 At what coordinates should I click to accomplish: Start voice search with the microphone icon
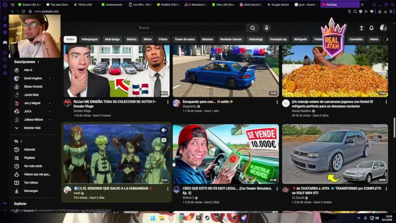(266, 28)
